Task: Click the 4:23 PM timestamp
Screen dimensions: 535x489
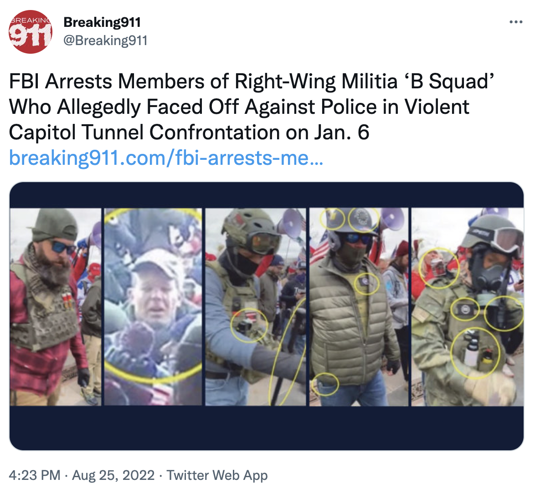Action: point(35,475)
